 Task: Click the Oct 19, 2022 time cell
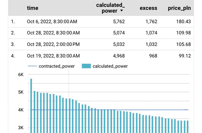53,56
